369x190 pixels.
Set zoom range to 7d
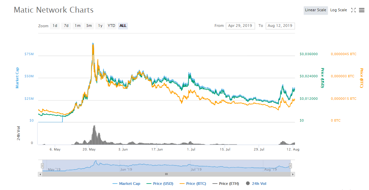tap(66, 26)
